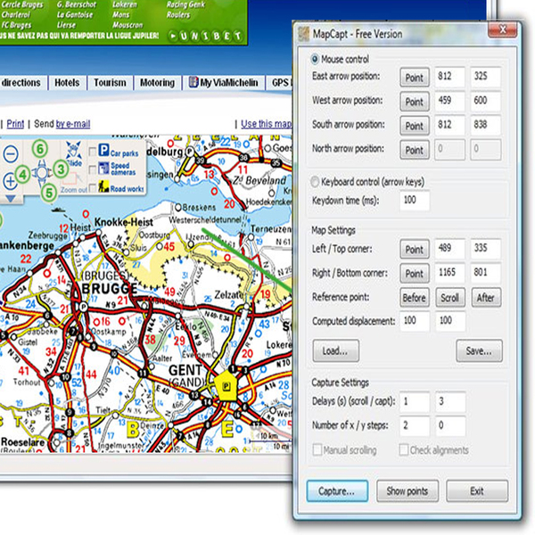Click the Road works icon

[x=103, y=186]
